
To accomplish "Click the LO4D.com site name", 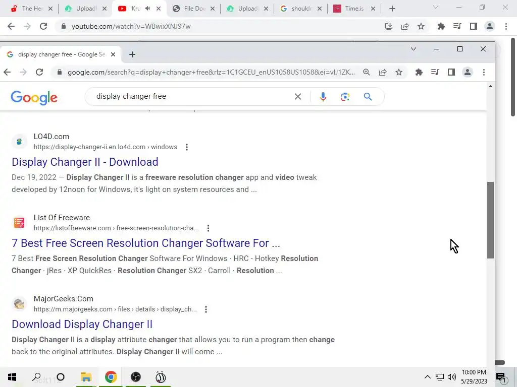I will [51, 137].
